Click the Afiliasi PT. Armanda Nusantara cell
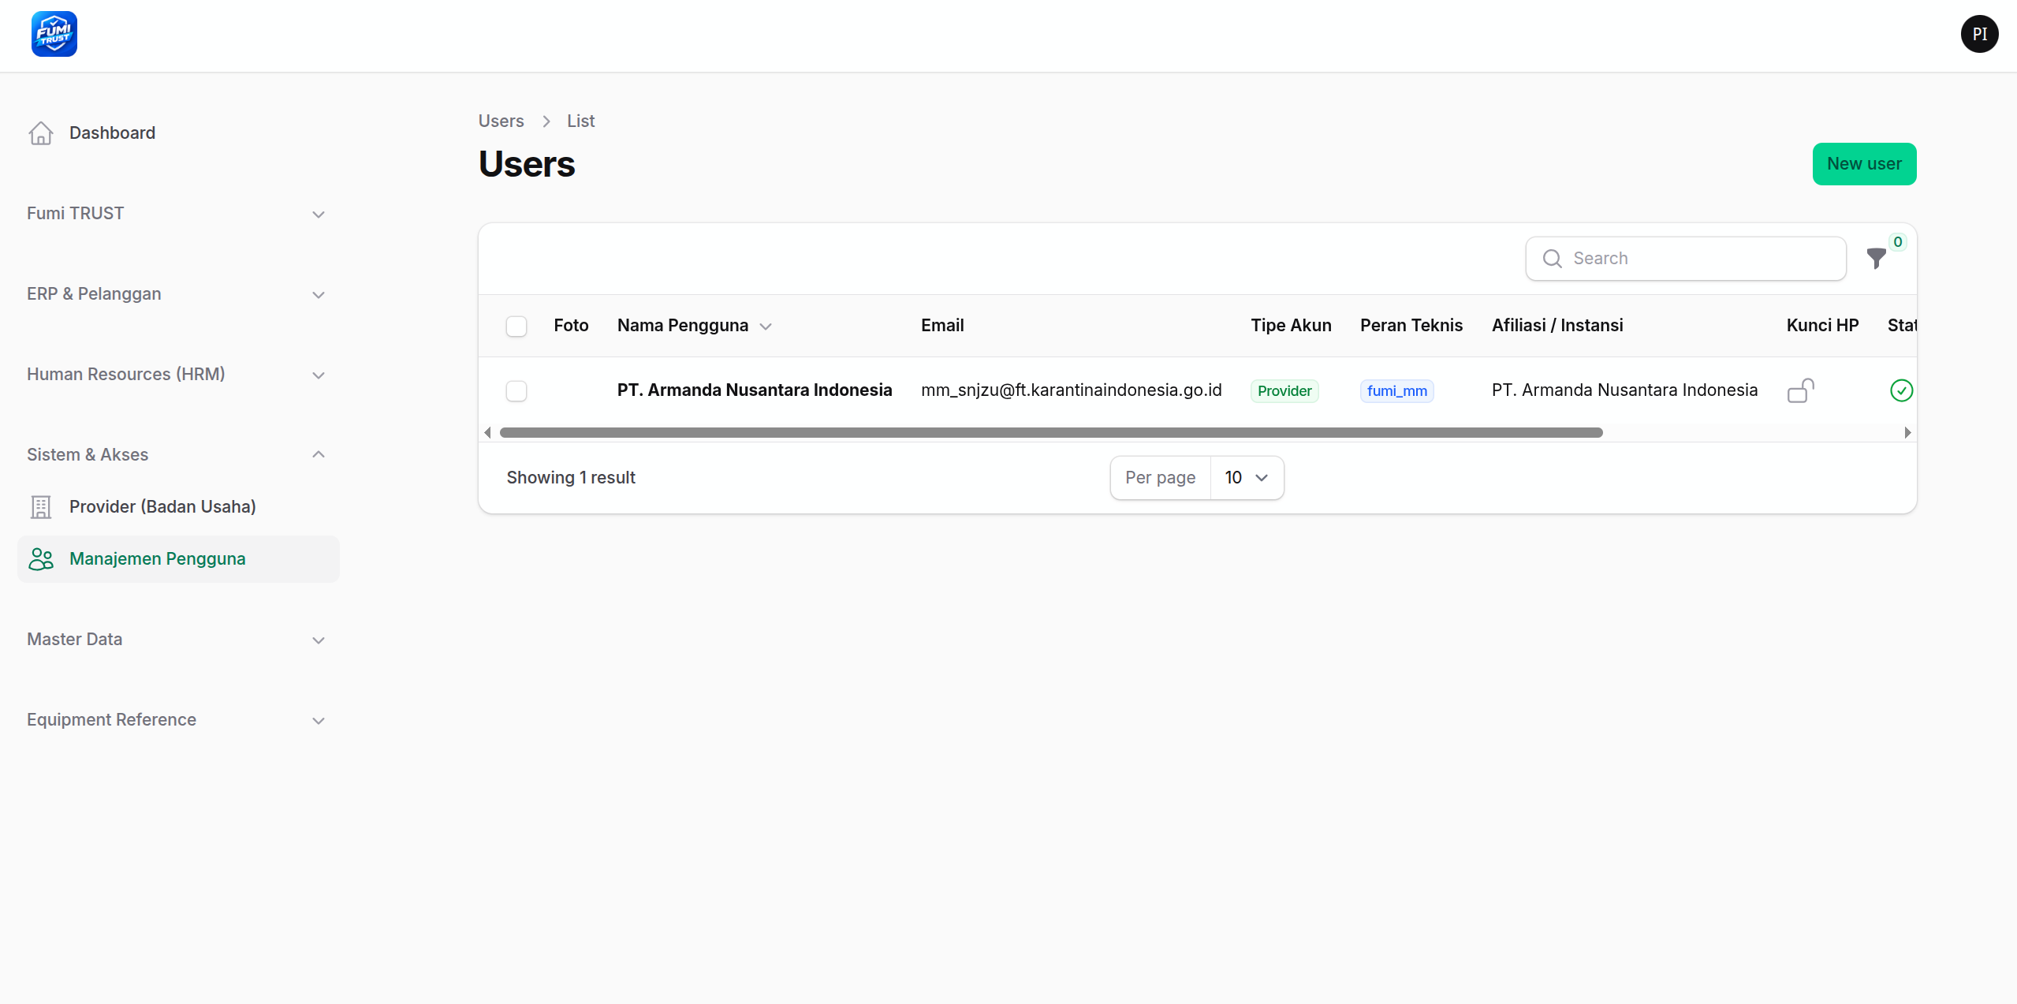The width and height of the screenshot is (2017, 1004). click(x=1624, y=390)
